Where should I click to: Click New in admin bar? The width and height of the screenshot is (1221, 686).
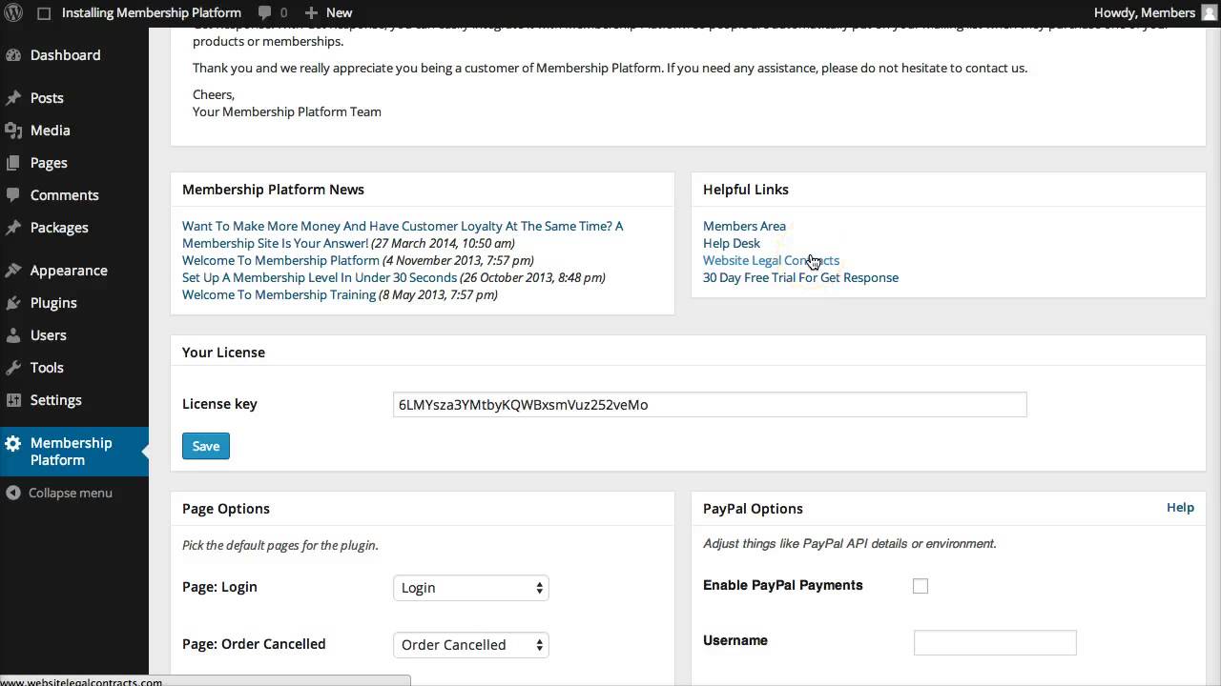[x=339, y=12]
